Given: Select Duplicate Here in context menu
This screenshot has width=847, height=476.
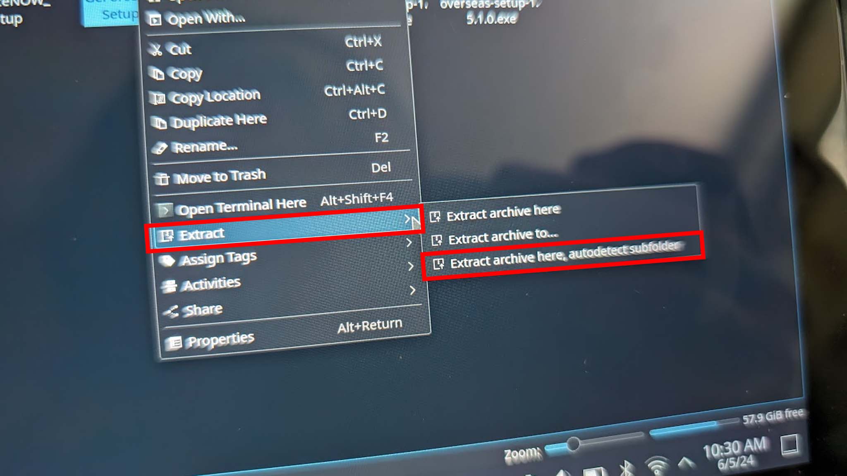Looking at the screenshot, I should pos(219,120).
